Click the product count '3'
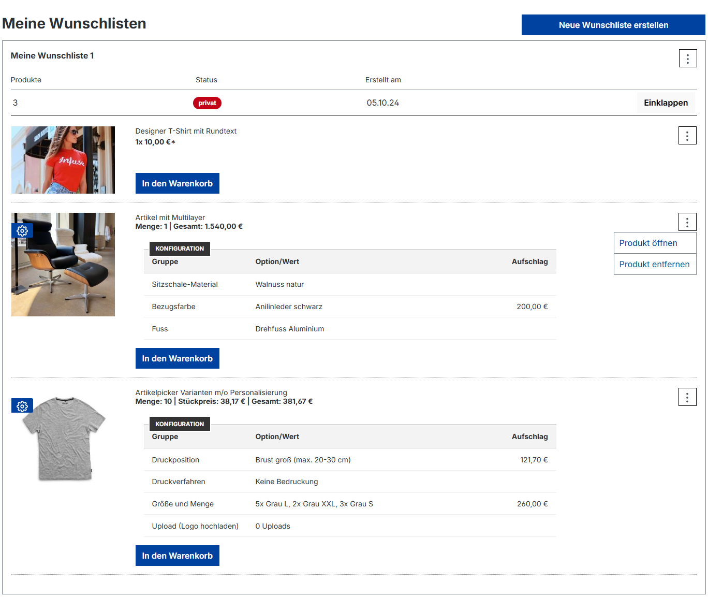The width and height of the screenshot is (708, 597). click(x=15, y=103)
